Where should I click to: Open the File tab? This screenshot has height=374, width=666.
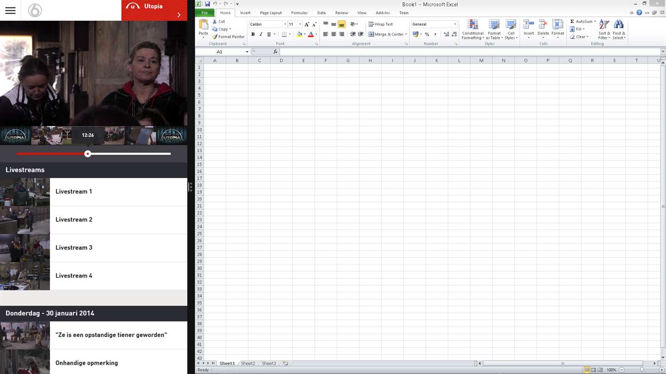[x=204, y=12]
